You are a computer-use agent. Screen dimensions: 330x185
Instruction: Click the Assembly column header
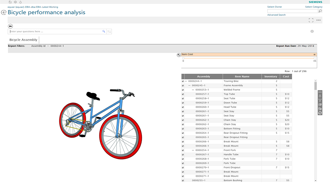[x=203, y=77]
